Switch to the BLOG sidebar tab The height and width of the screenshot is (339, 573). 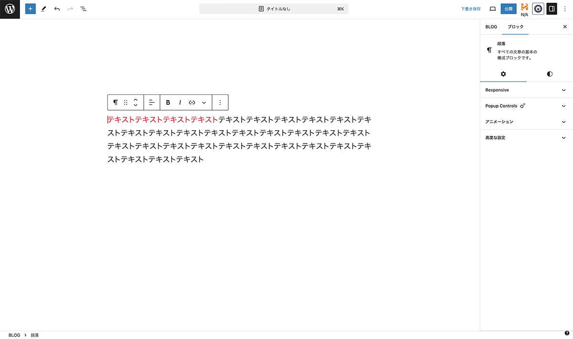tap(491, 27)
